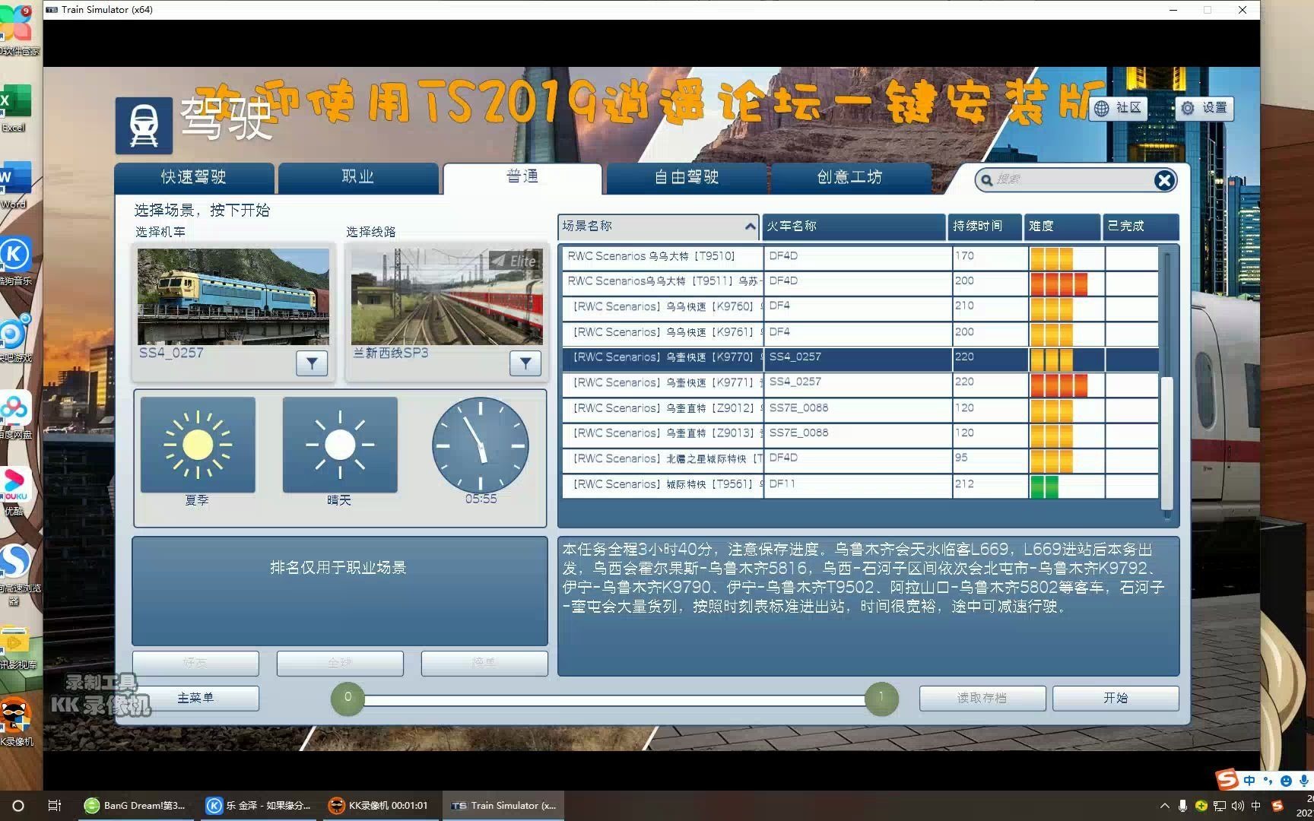Viewport: 1314px width, 821px height.
Task: Select the 普通 tab
Action: tap(522, 178)
